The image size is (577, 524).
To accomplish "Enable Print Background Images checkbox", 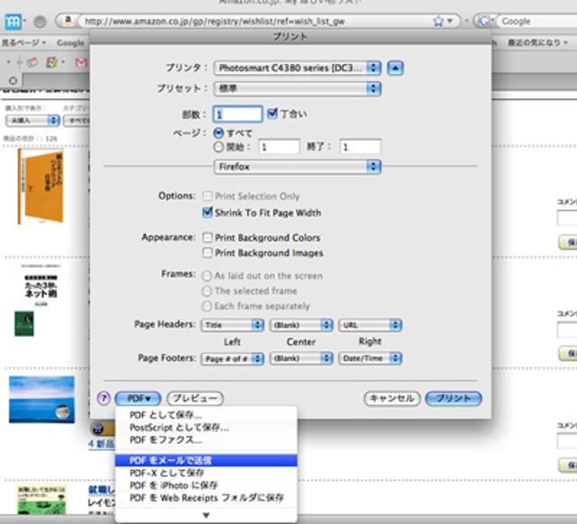I will pos(208,253).
